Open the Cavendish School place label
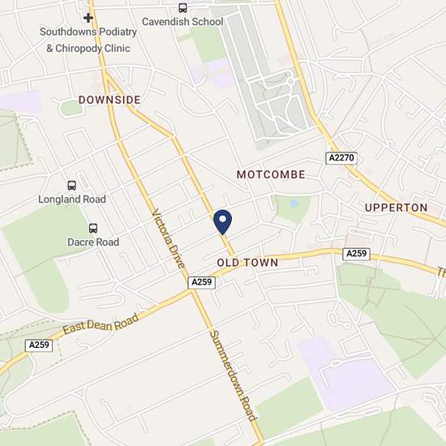 coord(182,22)
